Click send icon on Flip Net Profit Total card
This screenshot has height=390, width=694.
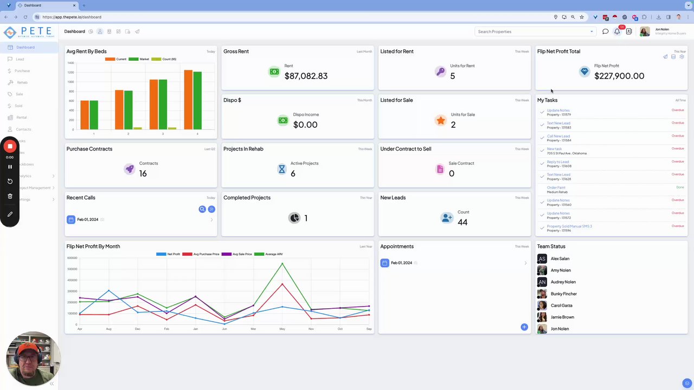665,57
